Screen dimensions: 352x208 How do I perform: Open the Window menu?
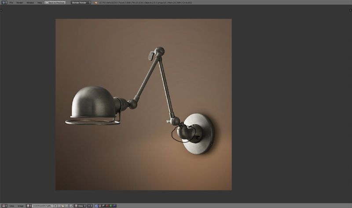coord(30,3)
